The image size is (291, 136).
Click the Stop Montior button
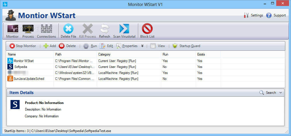(23, 46)
